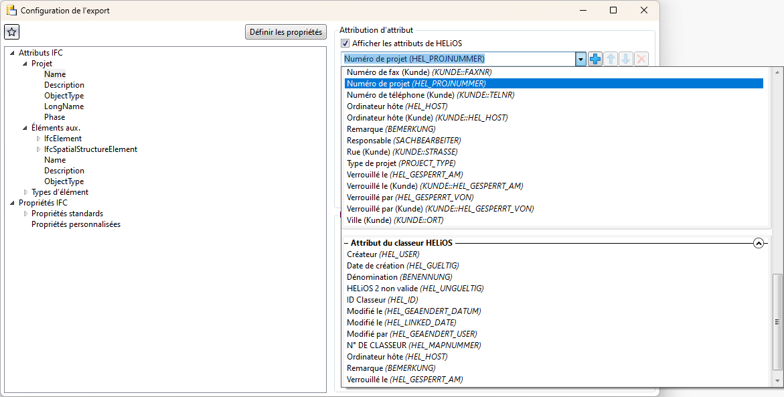Expand the IfcElement tree node
This screenshot has height=397, width=784.
[39, 139]
